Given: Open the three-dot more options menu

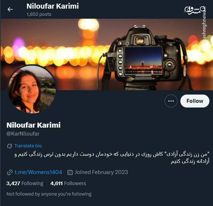Looking at the screenshot, I should coord(171,101).
